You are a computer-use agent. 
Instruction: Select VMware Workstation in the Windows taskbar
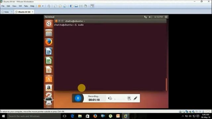[126, 116]
